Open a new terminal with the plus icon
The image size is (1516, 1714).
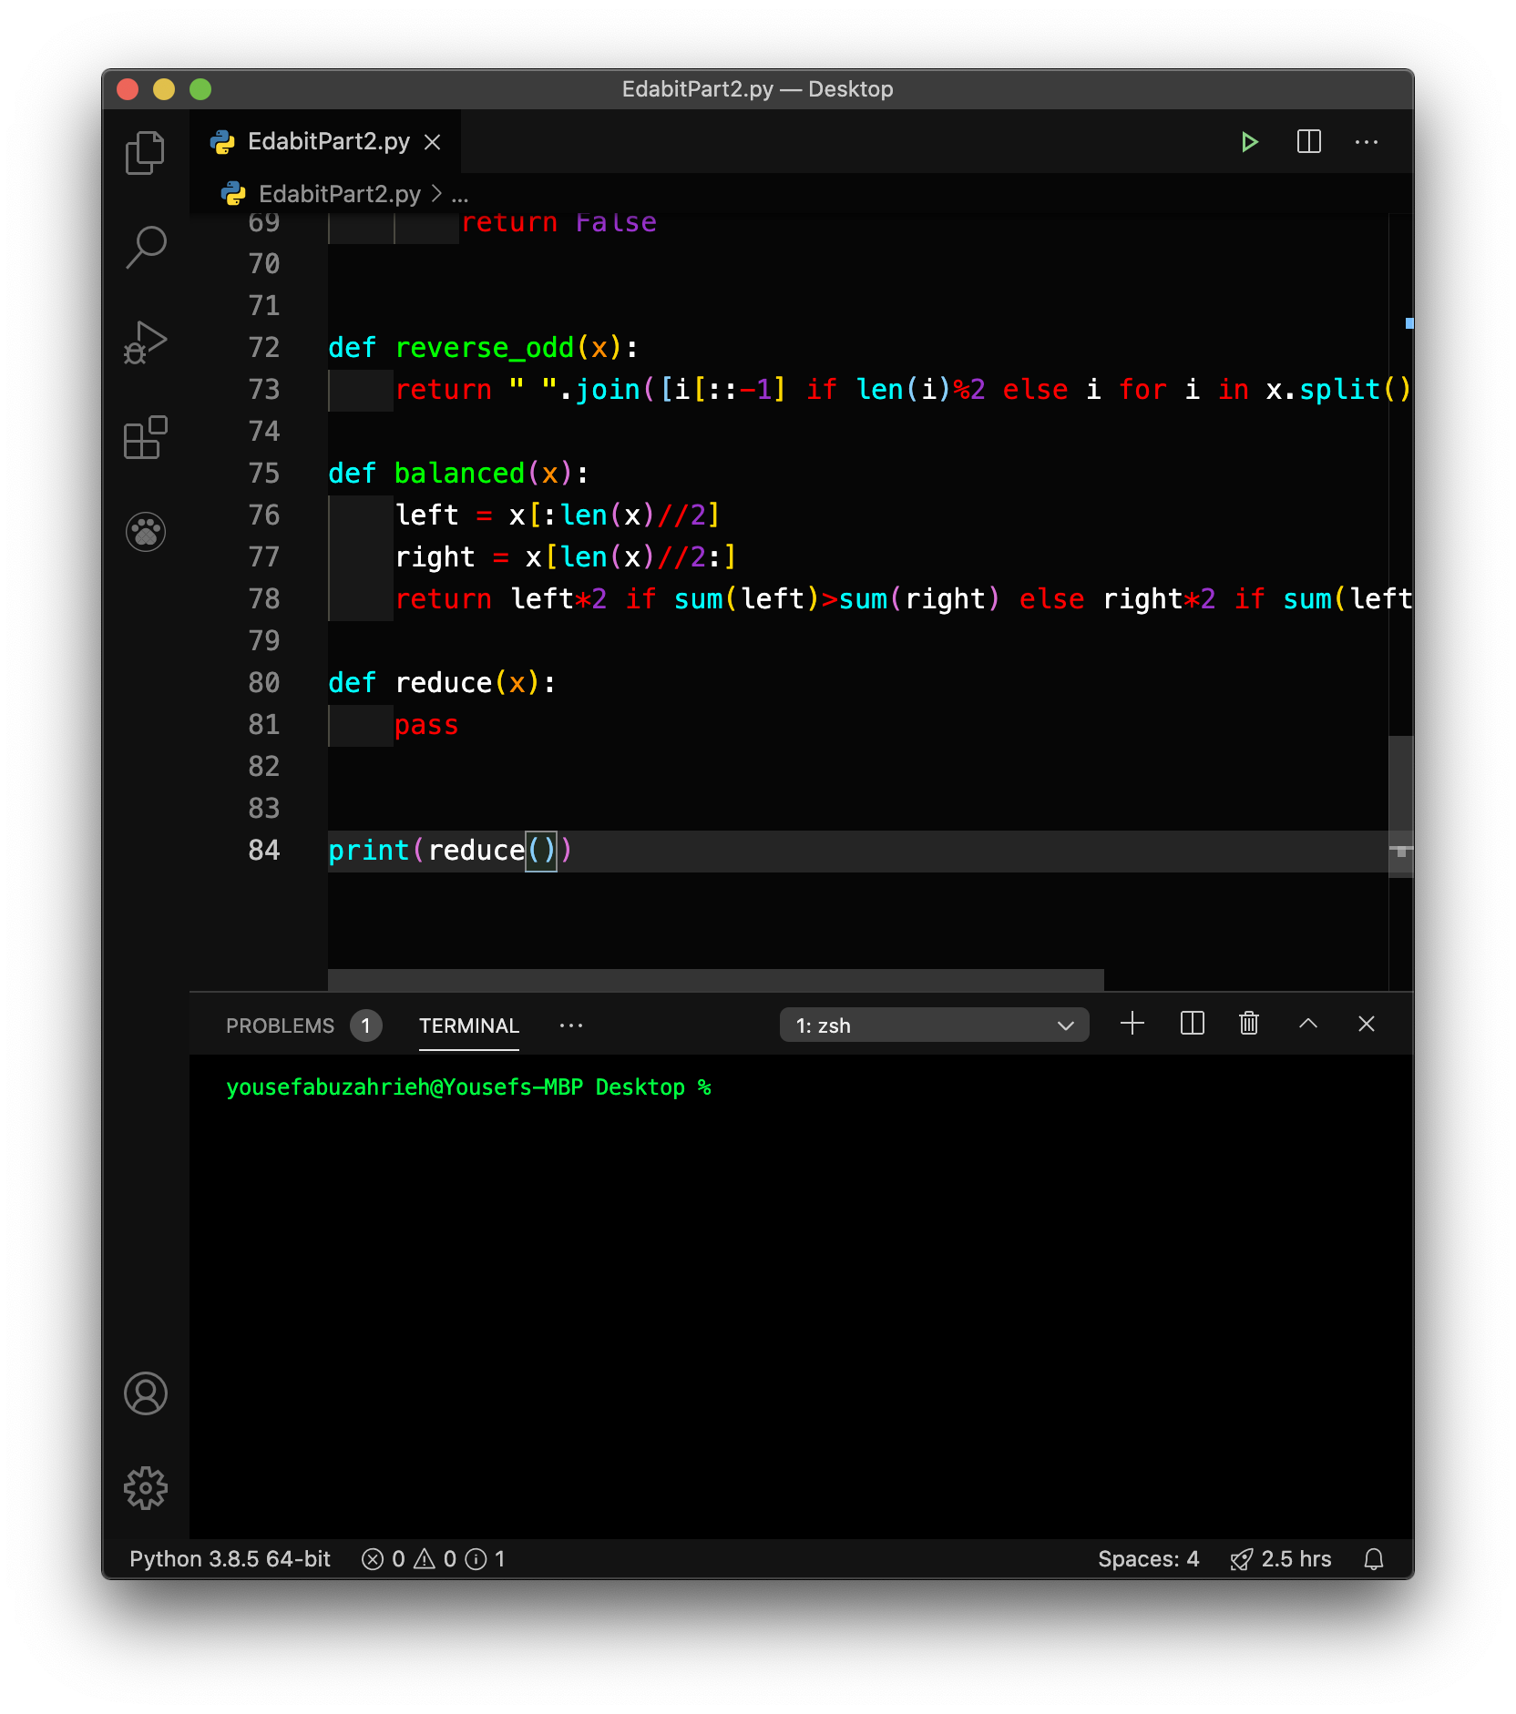(1132, 1024)
